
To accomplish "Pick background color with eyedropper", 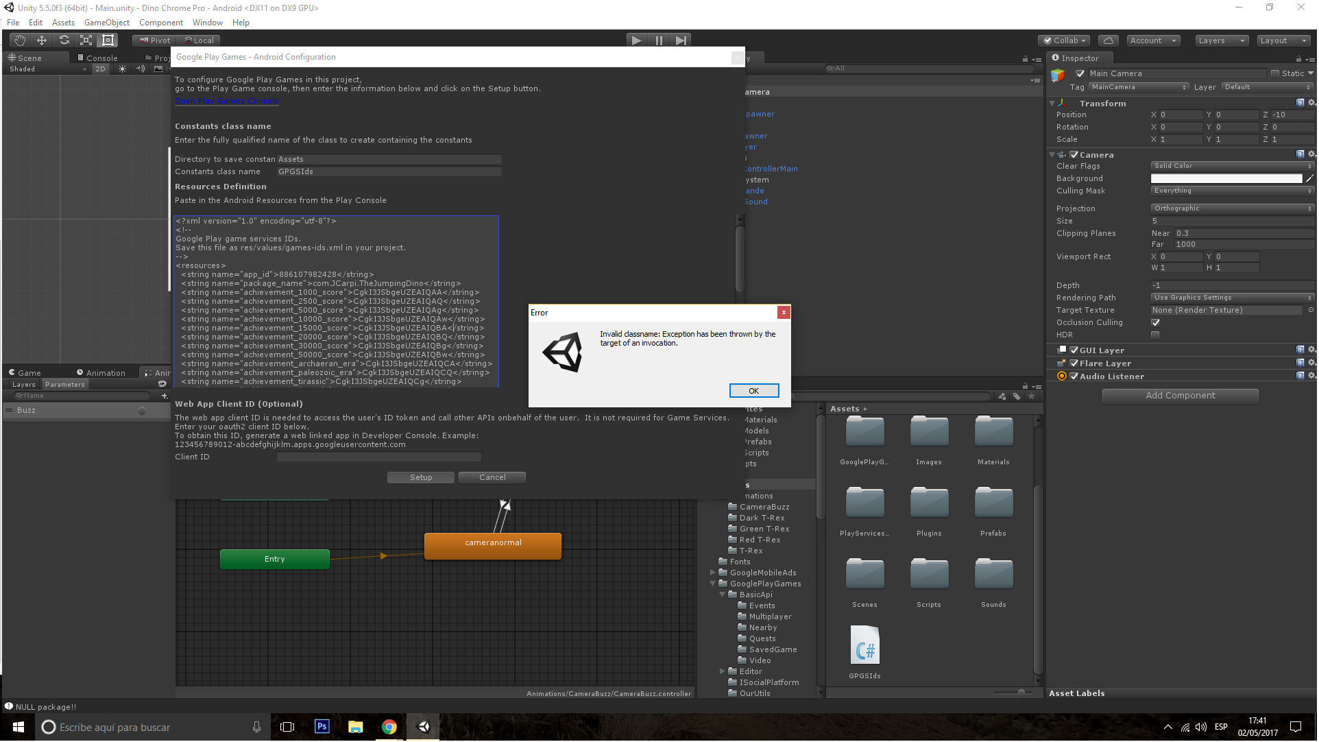I will pos(1309,178).
